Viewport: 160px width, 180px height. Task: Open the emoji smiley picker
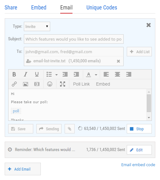point(50,84)
